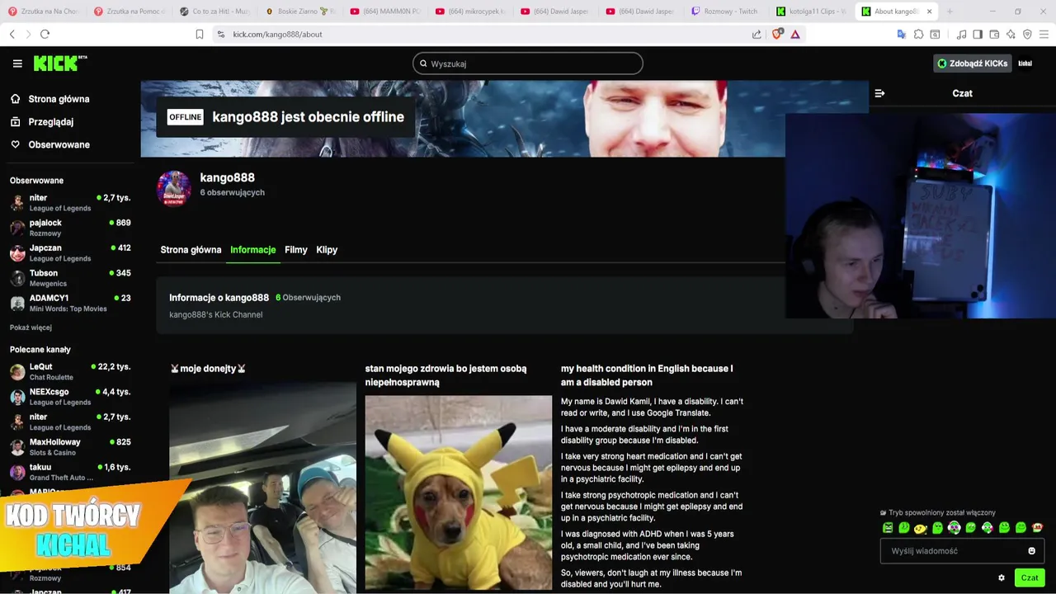Open the VPN shield icon
Screen dimensions: 1056x594
[1027, 34]
